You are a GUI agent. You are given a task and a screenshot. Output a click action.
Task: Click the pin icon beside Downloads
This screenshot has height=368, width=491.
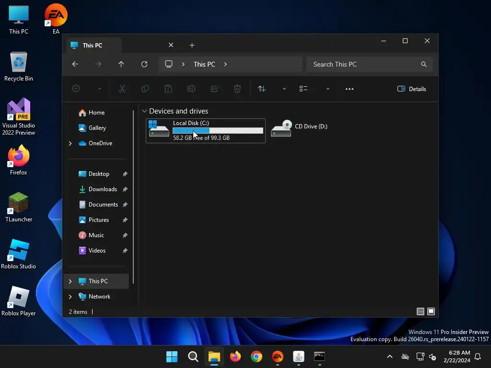pyautogui.click(x=125, y=189)
